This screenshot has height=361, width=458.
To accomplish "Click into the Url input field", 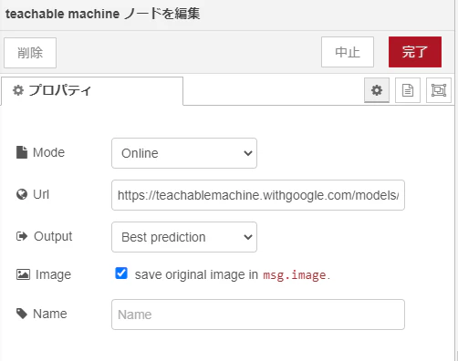I will (x=258, y=195).
